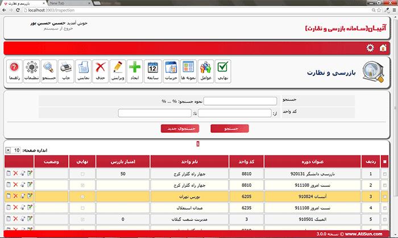398x238 pixels.
Task: Switch to بازرسی و نظارت browser tab
Action: [24, 3]
